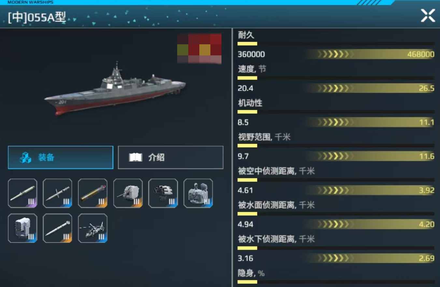This screenshot has height=287, width=440.
Task: Select the white air defense missile slot
Action: 58,228
